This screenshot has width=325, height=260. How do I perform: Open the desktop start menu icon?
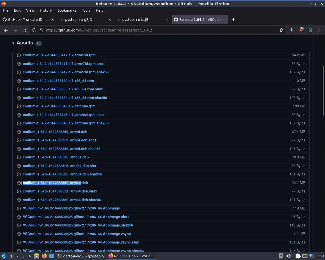click(x=4, y=256)
